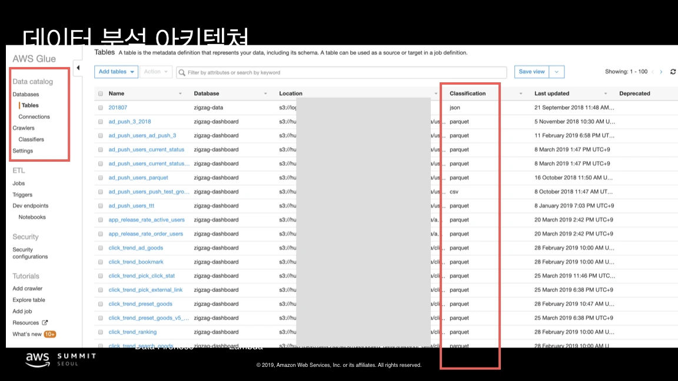Open the Explore table tutorial
This screenshot has height=381, width=678.
click(28, 300)
